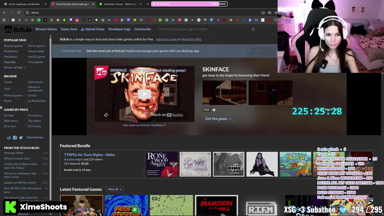
Task: Select Horror games tag
Action: [x=36, y=46]
